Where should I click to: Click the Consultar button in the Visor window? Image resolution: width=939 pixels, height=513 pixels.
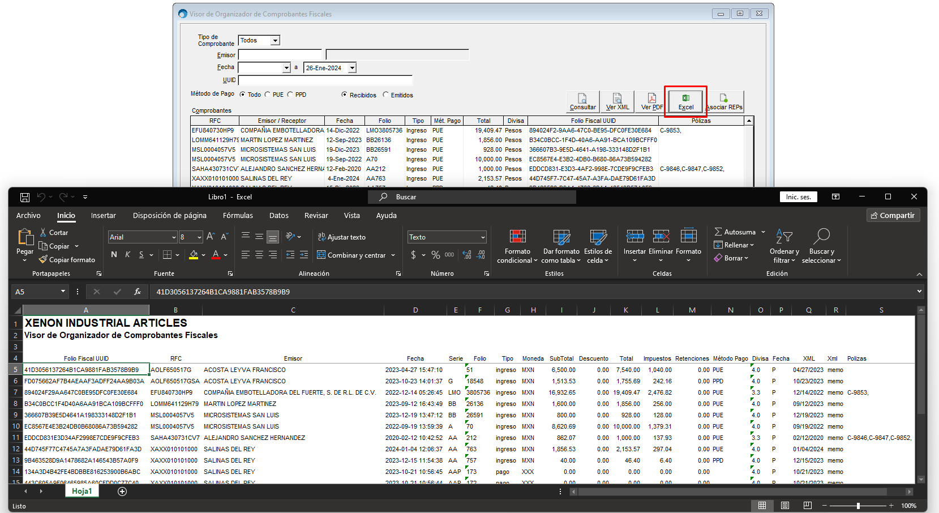[x=582, y=101]
